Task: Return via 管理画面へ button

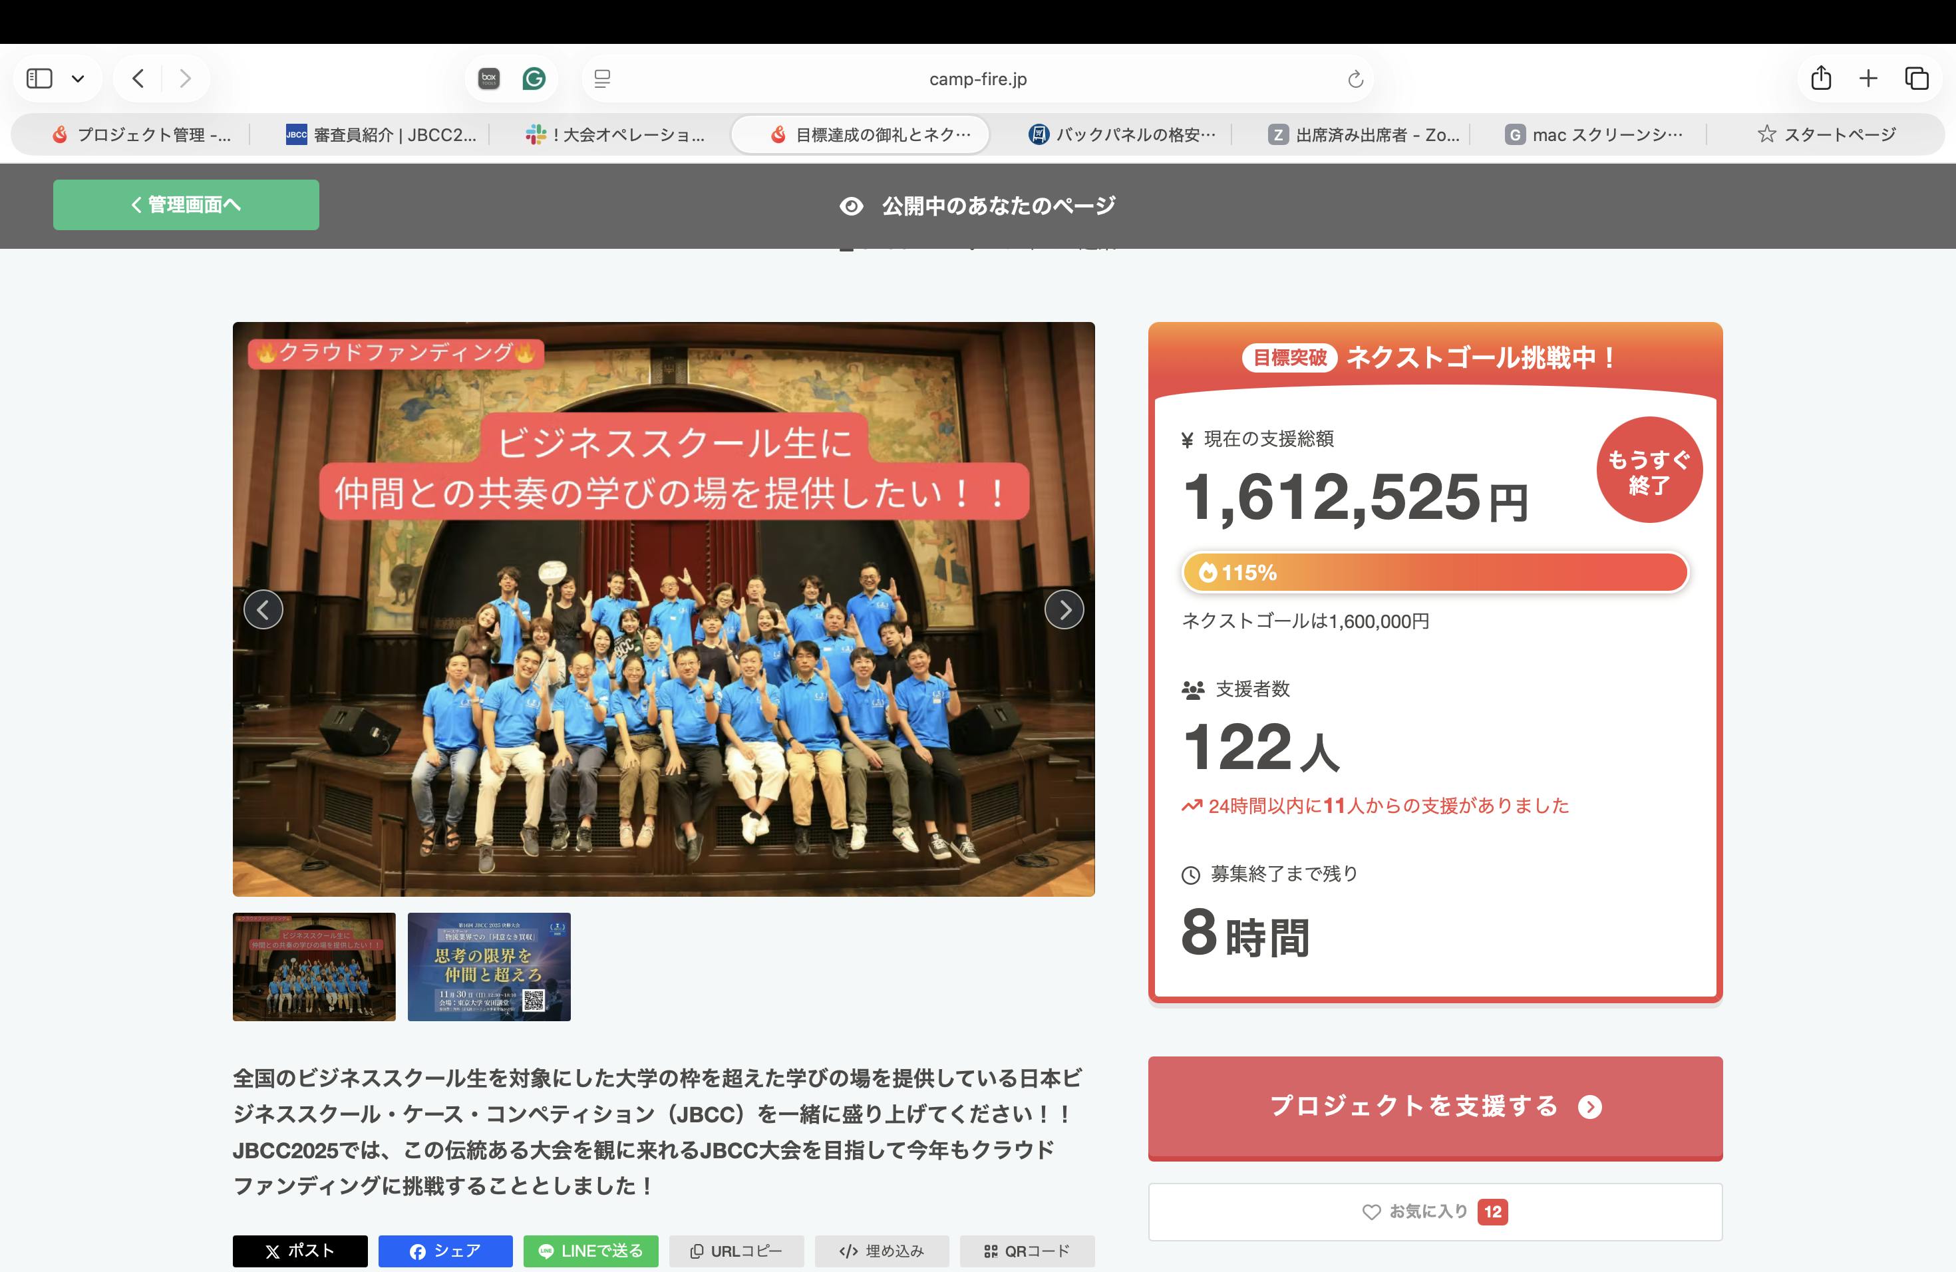Action: click(186, 205)
